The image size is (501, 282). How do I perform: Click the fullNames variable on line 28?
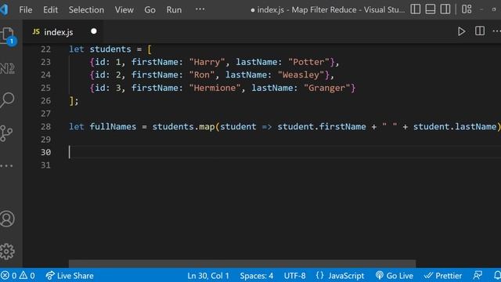coord(113,127)
